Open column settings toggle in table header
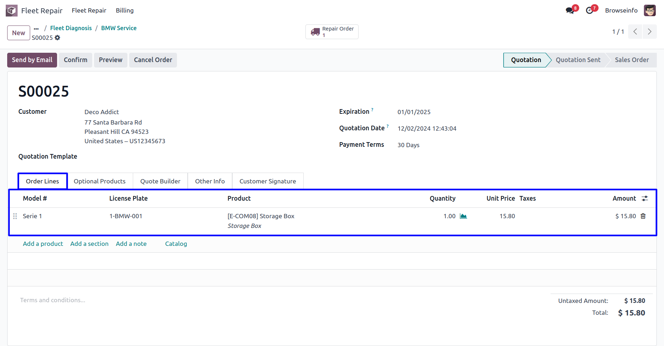Image resolution: width=664 pixels, height=346 pixels. [x=645, y=198]
